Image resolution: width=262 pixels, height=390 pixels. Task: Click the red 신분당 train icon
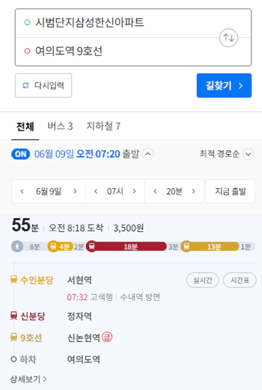(x=14, y=316)
